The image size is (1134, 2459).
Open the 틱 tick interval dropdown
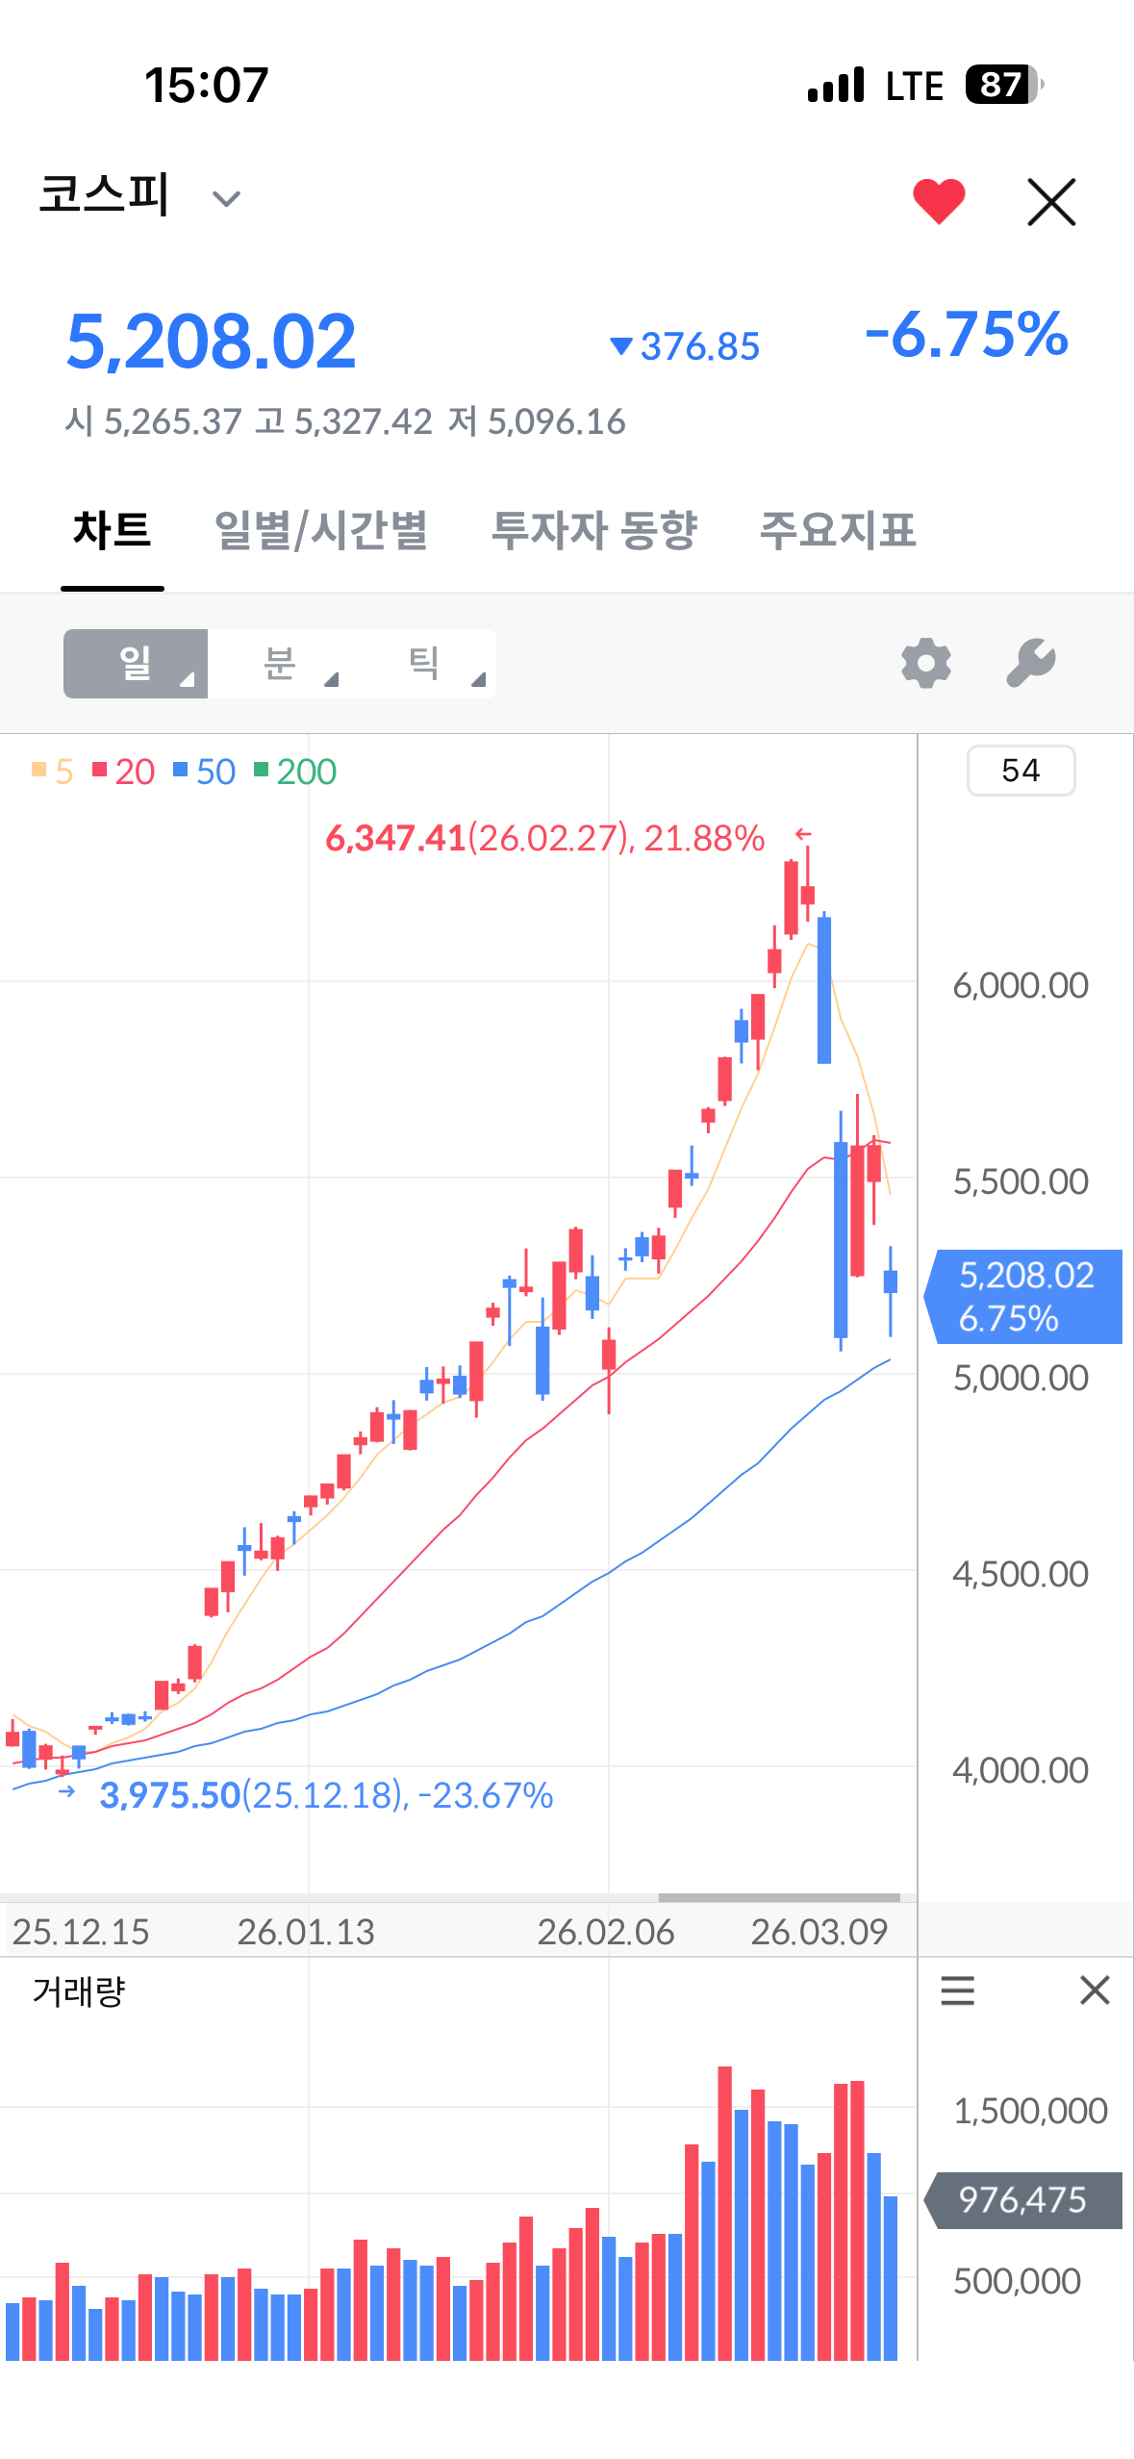coord(424,664)
